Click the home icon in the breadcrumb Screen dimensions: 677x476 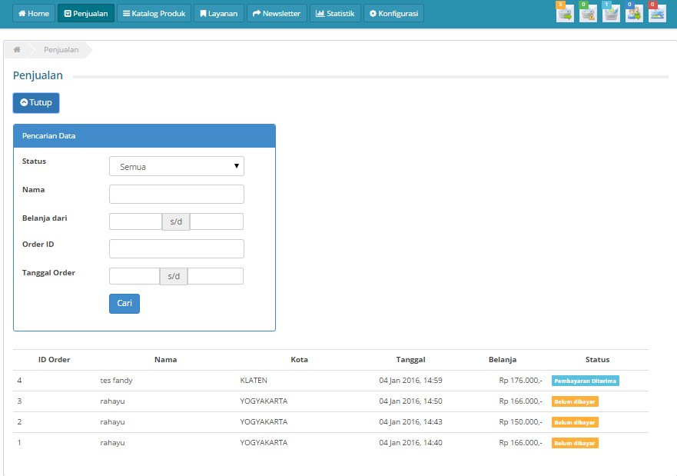(17, 50)
